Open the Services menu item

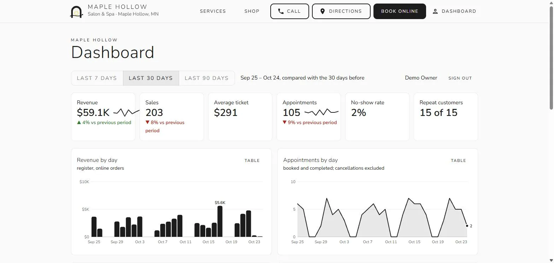[213, 11]
